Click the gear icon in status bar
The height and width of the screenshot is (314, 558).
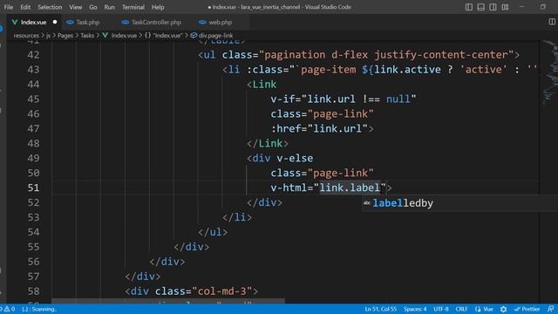503,309
